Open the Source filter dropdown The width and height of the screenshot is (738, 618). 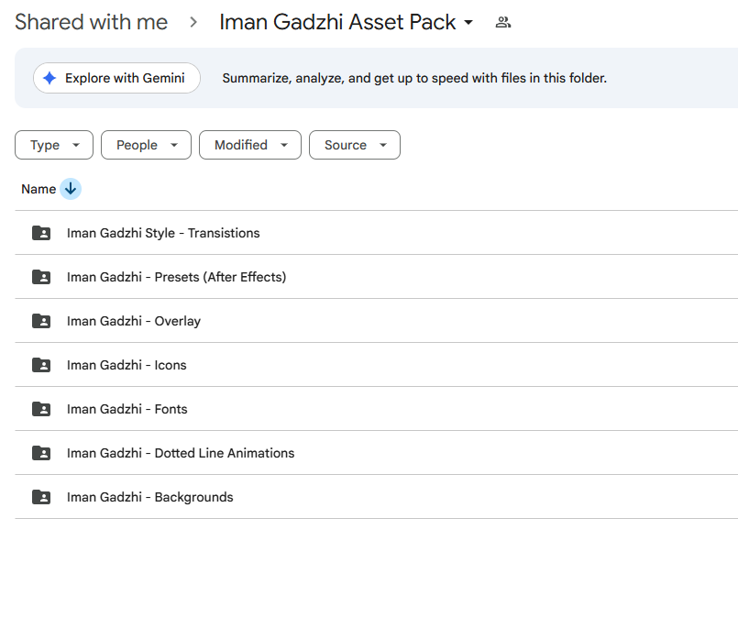(x=354, y=145)
